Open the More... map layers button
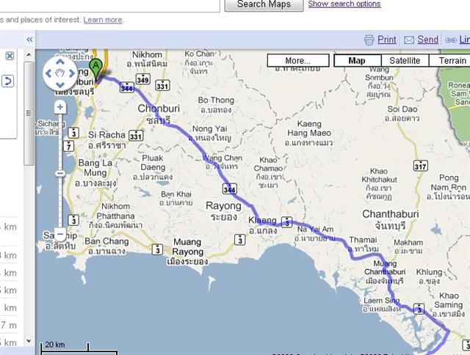This screenshot has width=470, height=355. tap(298, 60)
